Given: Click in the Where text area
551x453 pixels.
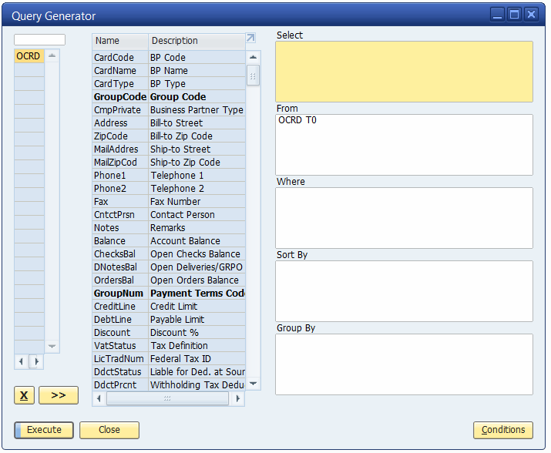Looking at the screenshot, I should [x=404, y=218].
